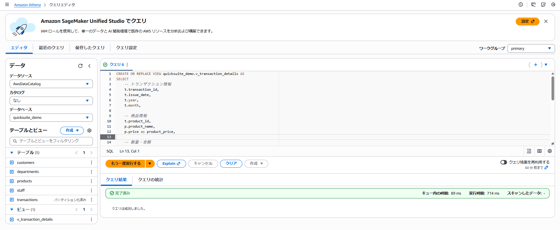Click the format query icon

click(529, 151)
